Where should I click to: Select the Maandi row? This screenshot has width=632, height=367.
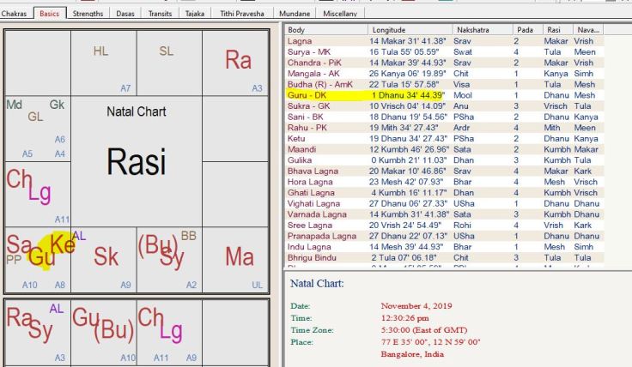tap(445, 150)
